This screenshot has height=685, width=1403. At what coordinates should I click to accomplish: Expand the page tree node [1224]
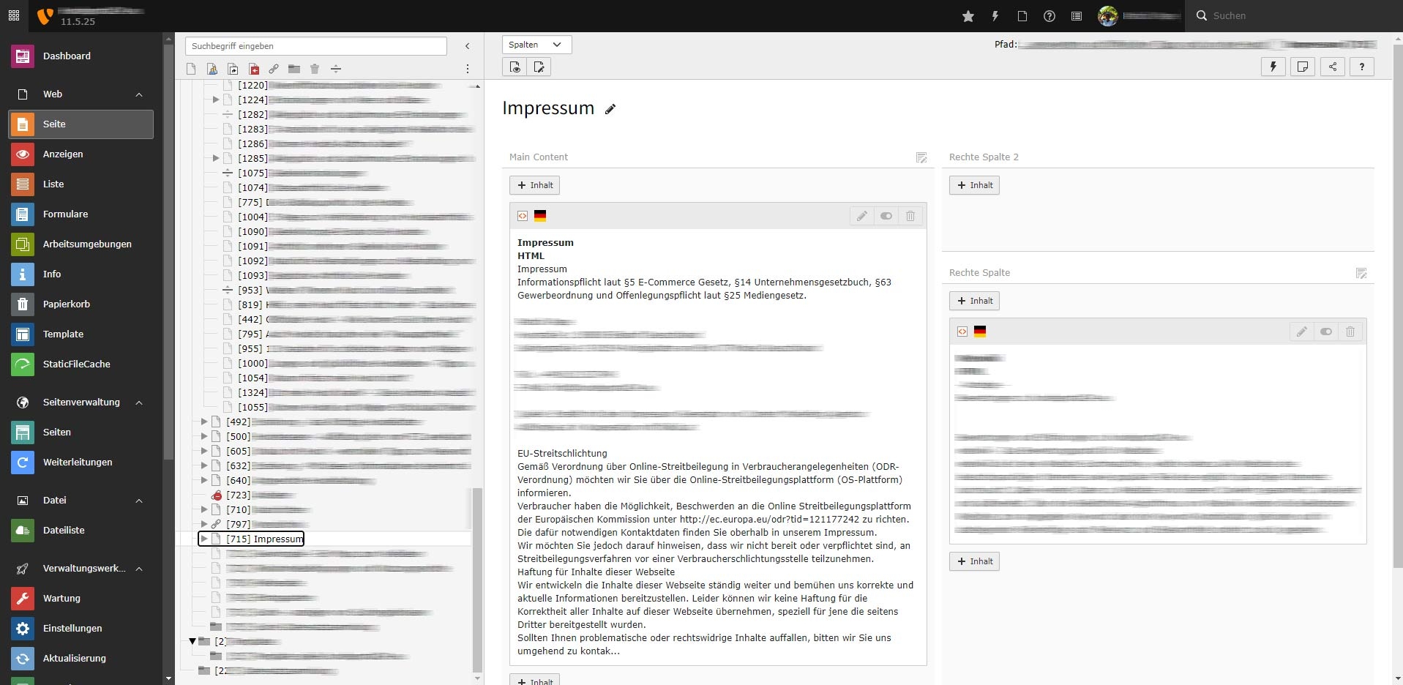pos(216,100)
